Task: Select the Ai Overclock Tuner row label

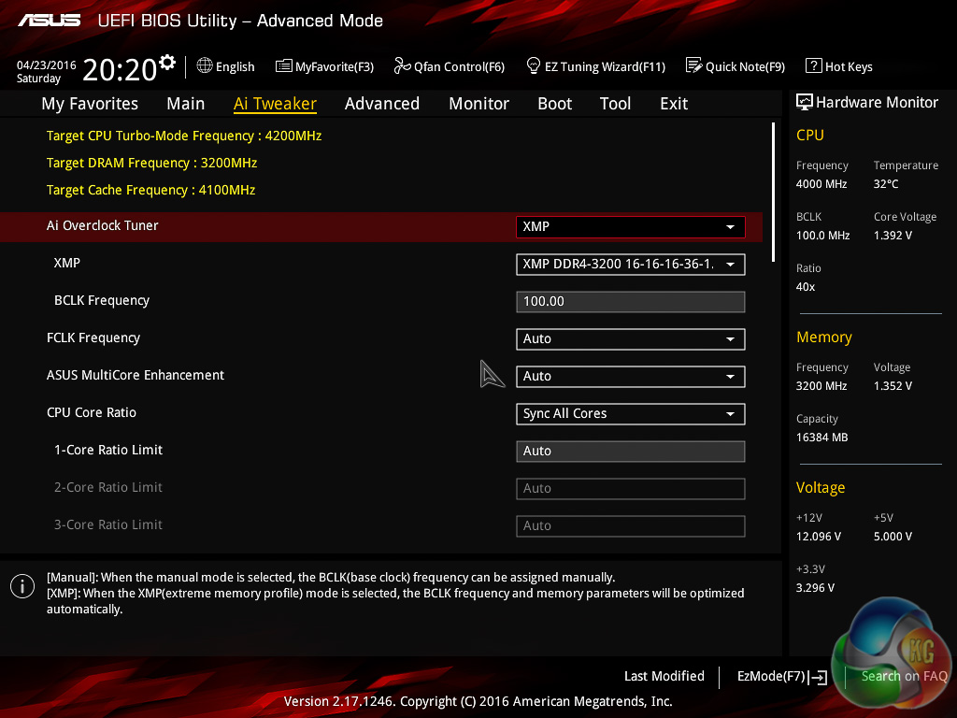Action: [x=103, y=225]
